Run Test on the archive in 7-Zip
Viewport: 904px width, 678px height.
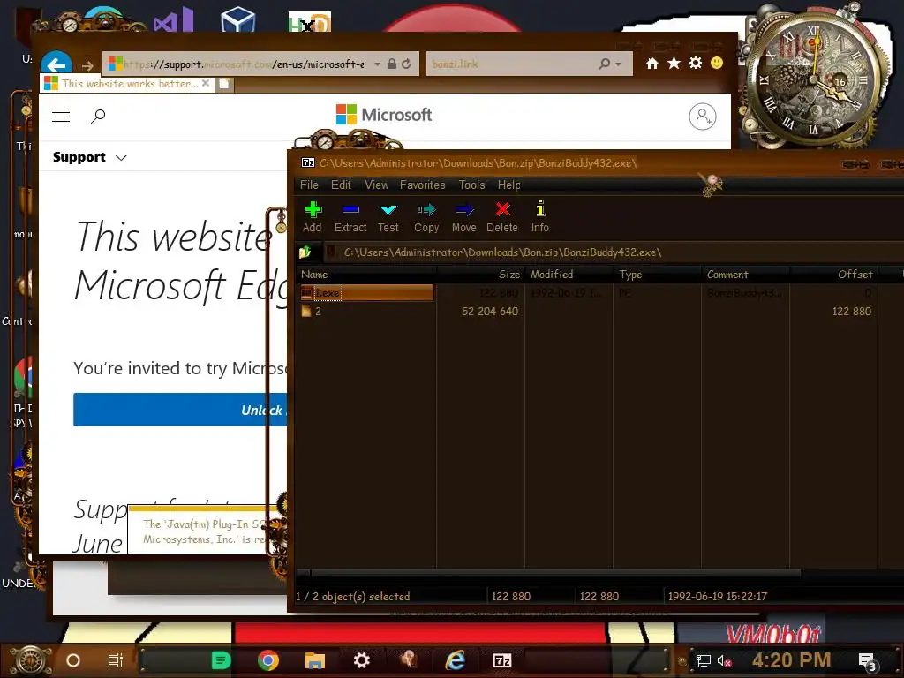pos(388,217)
